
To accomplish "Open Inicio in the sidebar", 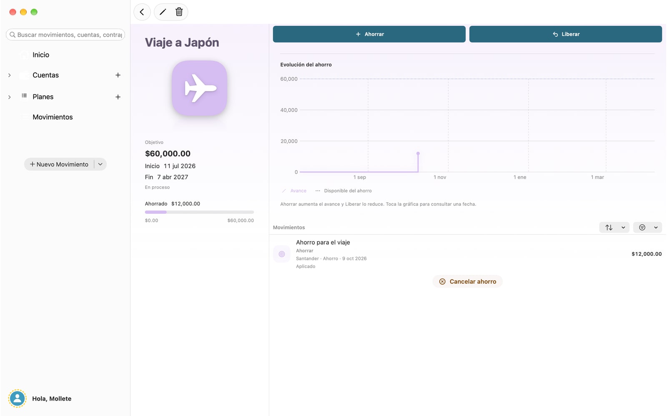I will [x=41, y=55].
